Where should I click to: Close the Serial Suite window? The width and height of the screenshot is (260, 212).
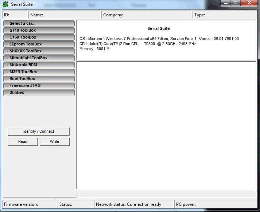(249, 3)
